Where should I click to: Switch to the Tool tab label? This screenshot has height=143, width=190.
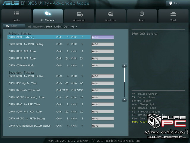pyautogui.click(x=173, y=21)
